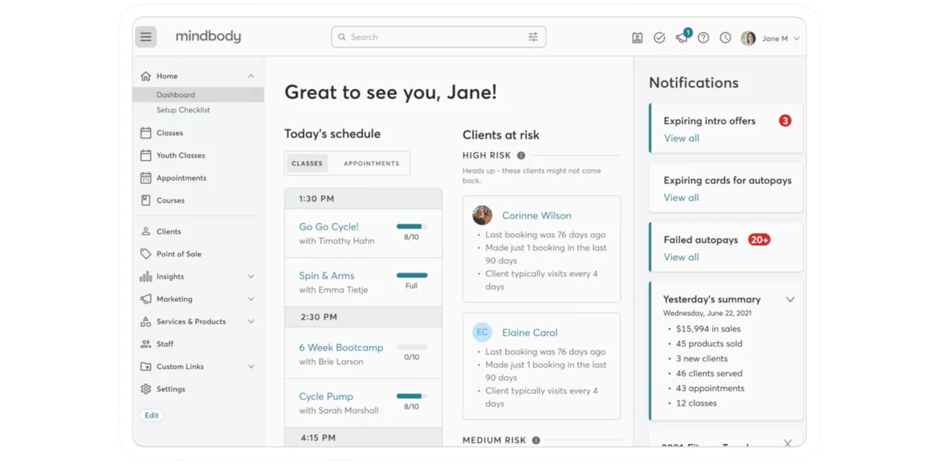Click Corinne Wilson's photo thumbnail
This screenshot has height=469, width=939.
(482, 215)
